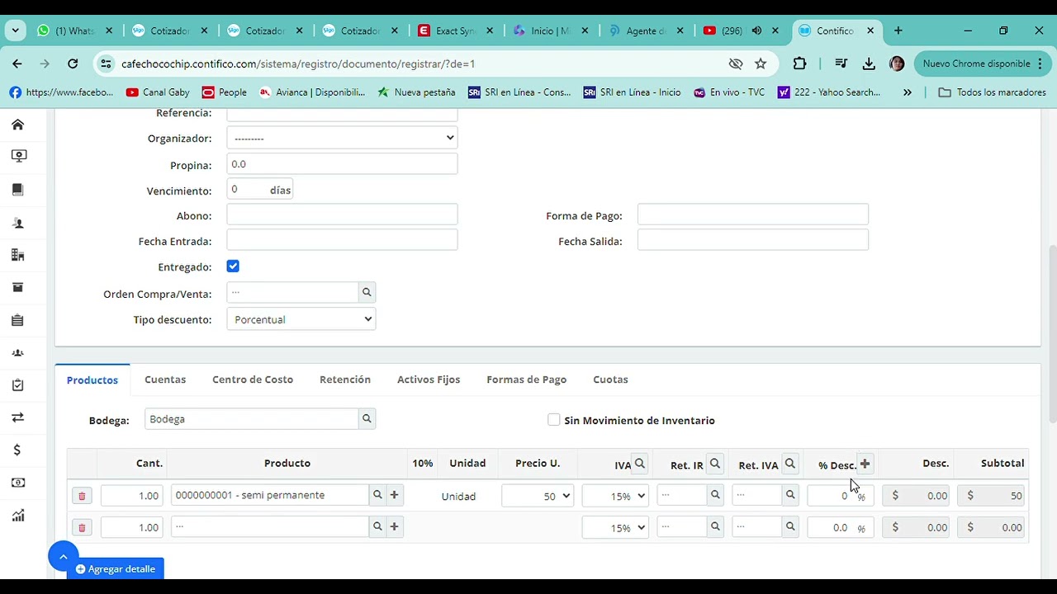
Task: Open the transfer arrows icon in sidebar
Action: click(17, 417)
